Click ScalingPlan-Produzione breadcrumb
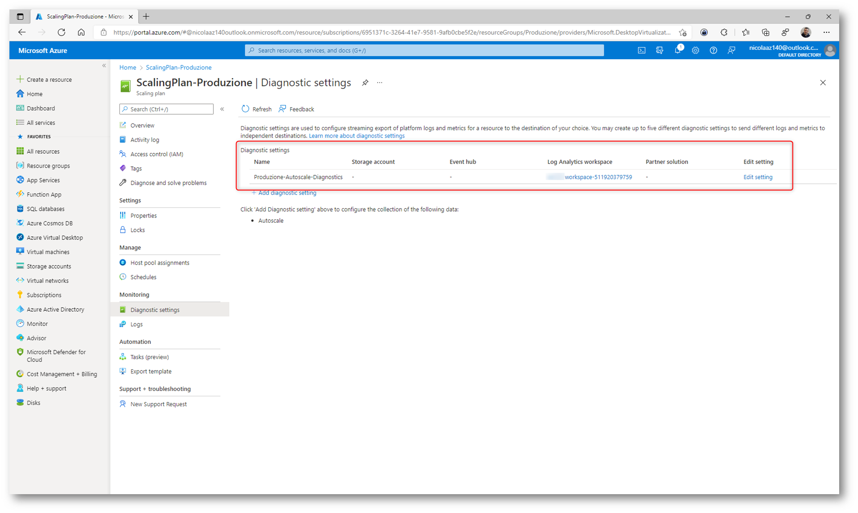This screenshot has height=513, width=858. 179,67
